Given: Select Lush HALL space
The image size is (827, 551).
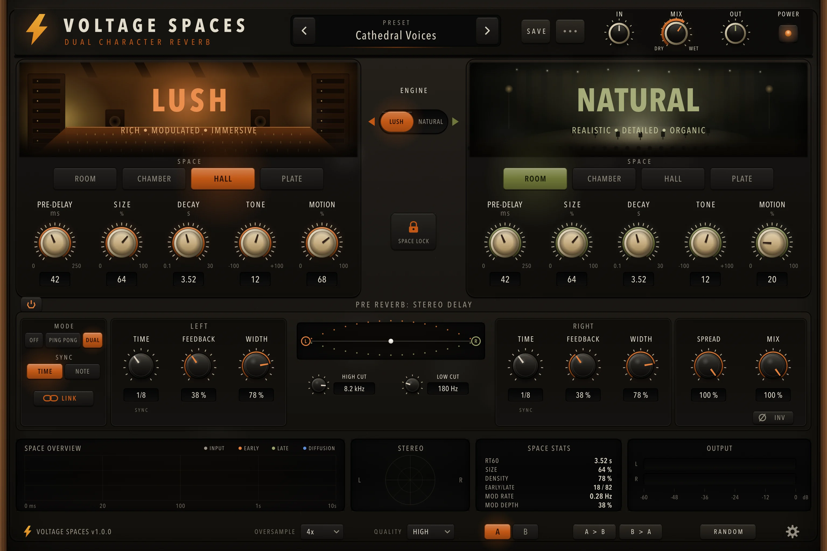Looking at the screenshot, I should click(x=223, y=179).
